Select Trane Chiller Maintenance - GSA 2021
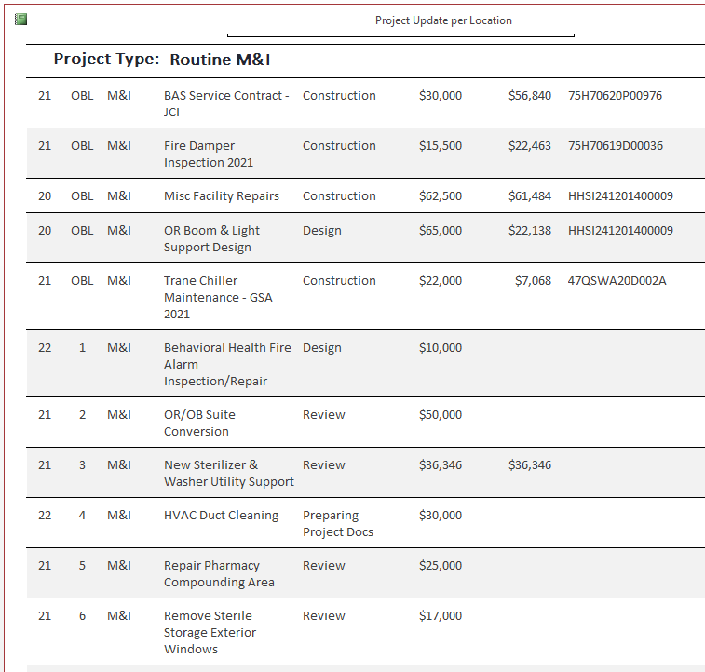The height and width of the screenshot is (672, 705). coord(218,297)
